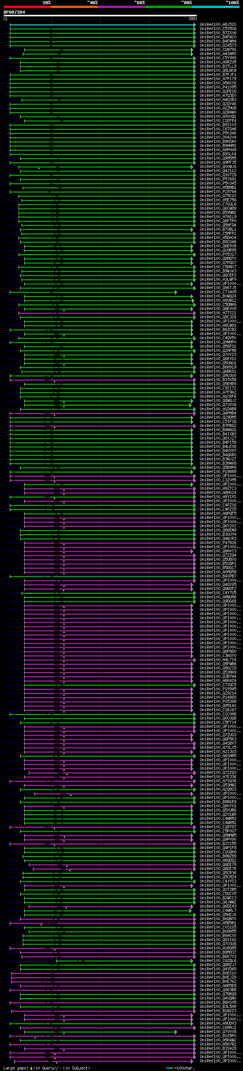The width and height of the screenshot is (243, 1071).
Task: Select label UniRef100_C6HAJ2
Action: point(218,1027)
